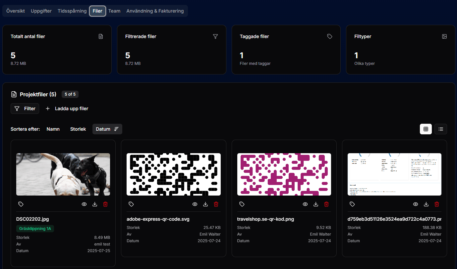Click tag icon for adobe-express-qr-code.svg
457x269 pixels.
point(131,204)
